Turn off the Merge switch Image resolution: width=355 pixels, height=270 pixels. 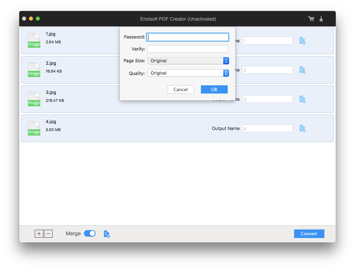point(90,233)
